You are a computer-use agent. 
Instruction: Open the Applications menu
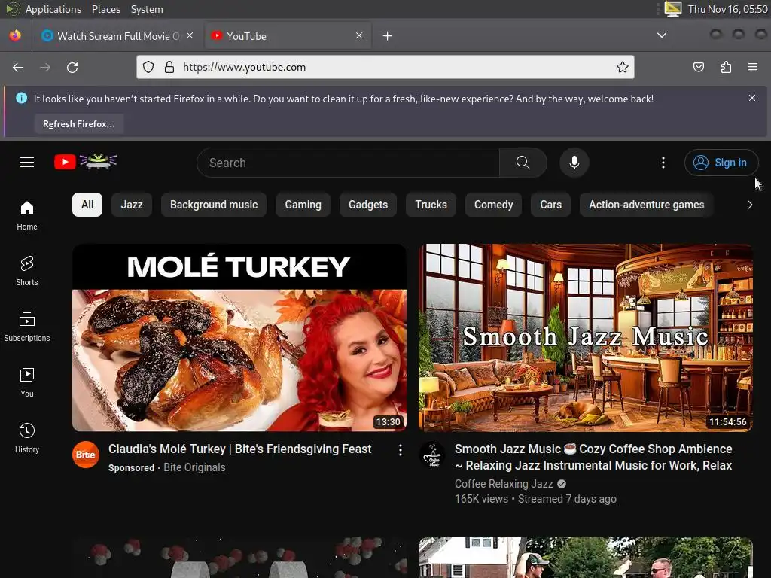coord(53,9)
